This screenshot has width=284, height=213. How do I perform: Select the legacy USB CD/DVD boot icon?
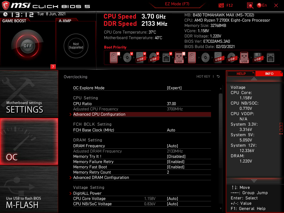(x=232, y=58)
